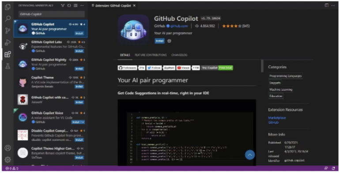Switch to the Changelog tab

(x=179, y=55)
